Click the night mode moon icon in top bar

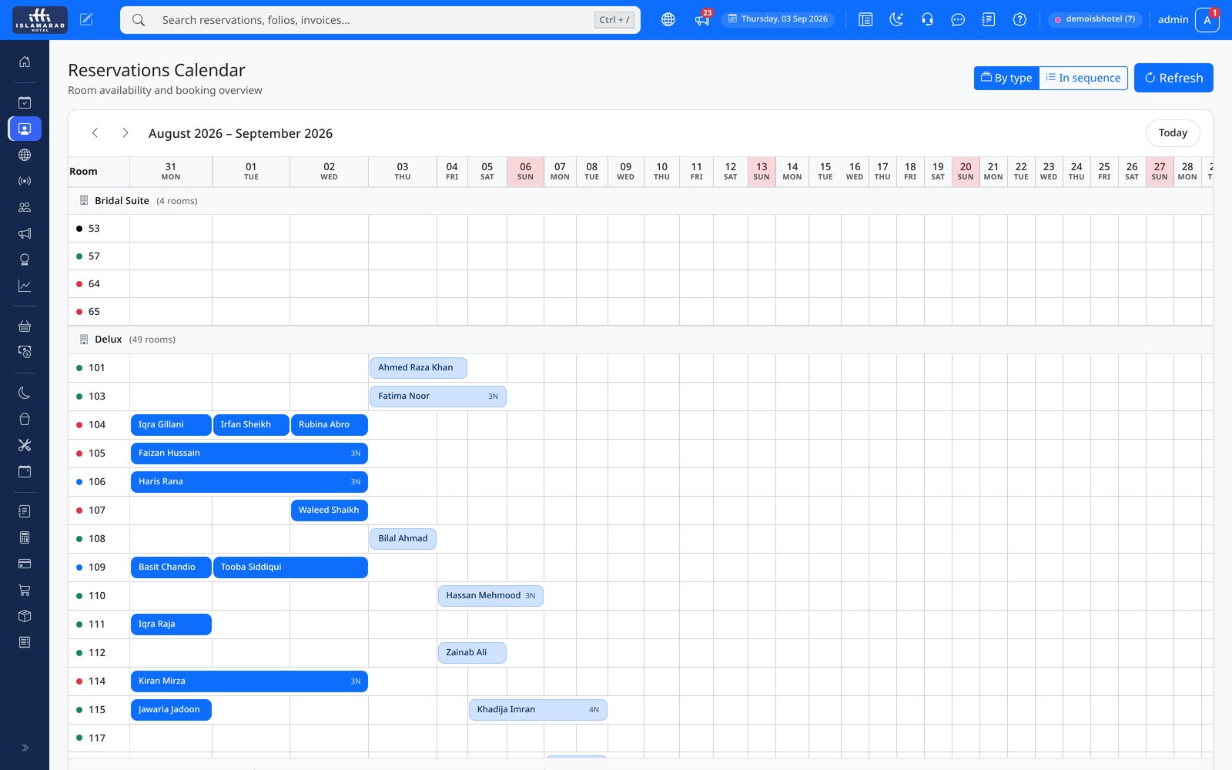896,20
